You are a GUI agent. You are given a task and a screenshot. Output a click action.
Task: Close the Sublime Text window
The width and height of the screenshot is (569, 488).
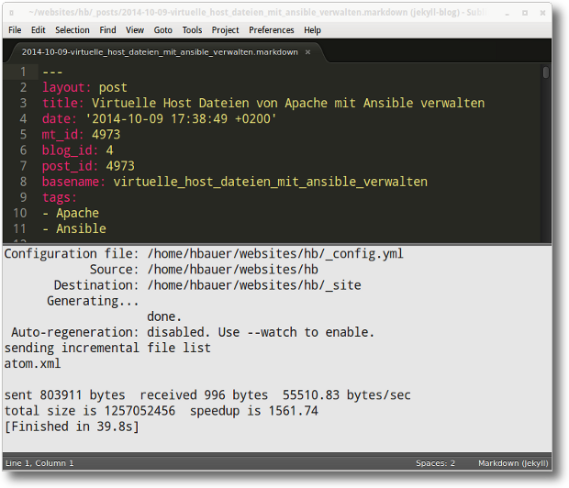tap(542, 13)
